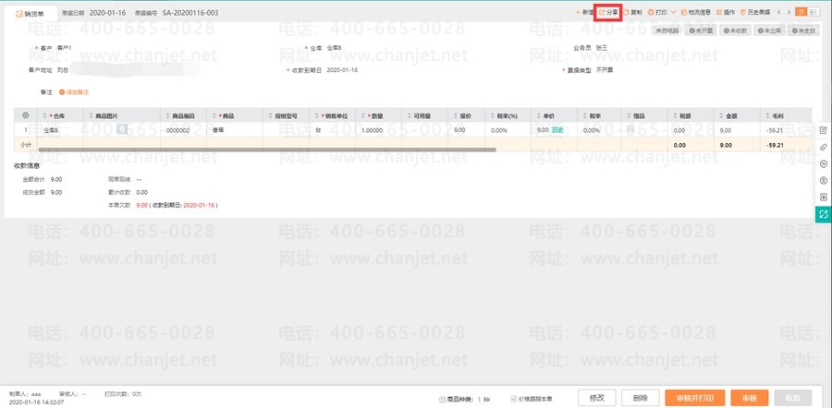This screenshot has height=408, width=832.
Task: Click the document date 2020-01-16 field
Action: tap(108, 13)
